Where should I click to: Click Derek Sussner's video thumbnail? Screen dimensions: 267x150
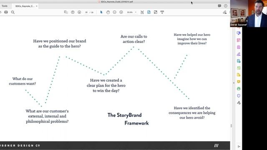point(249,13)
